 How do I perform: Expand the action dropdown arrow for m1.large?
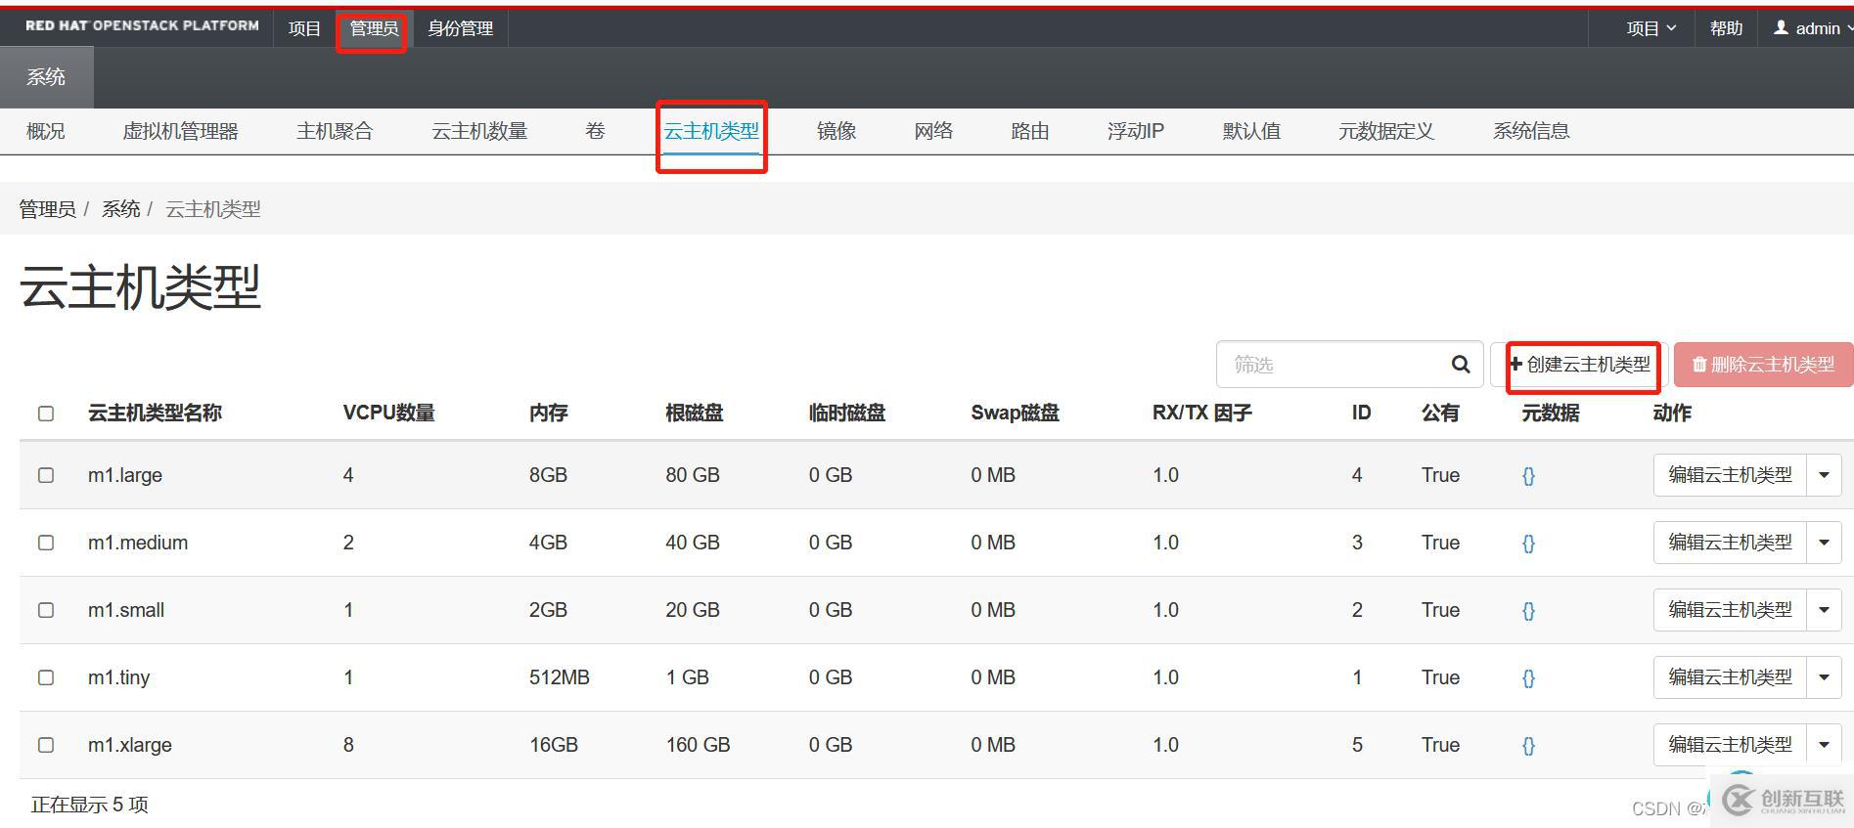click(1824, 475)
